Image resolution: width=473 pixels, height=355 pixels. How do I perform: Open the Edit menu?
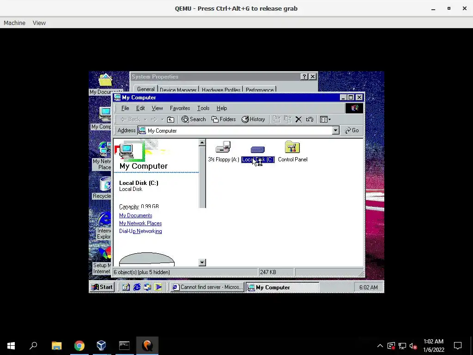coord(140,108)
